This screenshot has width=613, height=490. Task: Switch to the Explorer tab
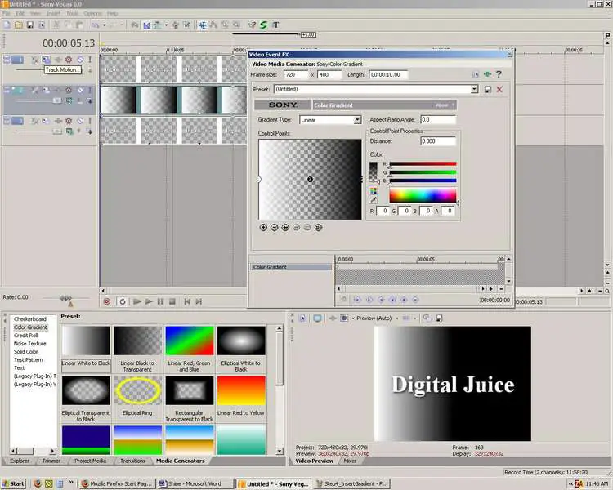click(x=20, y=461)
